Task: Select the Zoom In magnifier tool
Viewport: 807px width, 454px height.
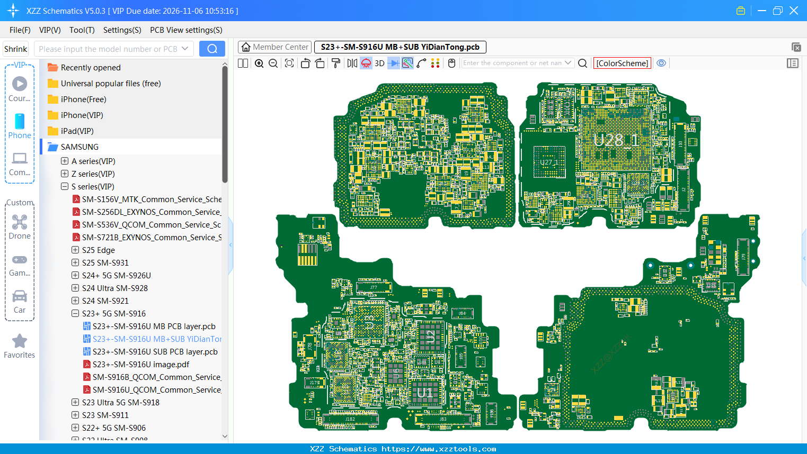Action: point(259,63)
